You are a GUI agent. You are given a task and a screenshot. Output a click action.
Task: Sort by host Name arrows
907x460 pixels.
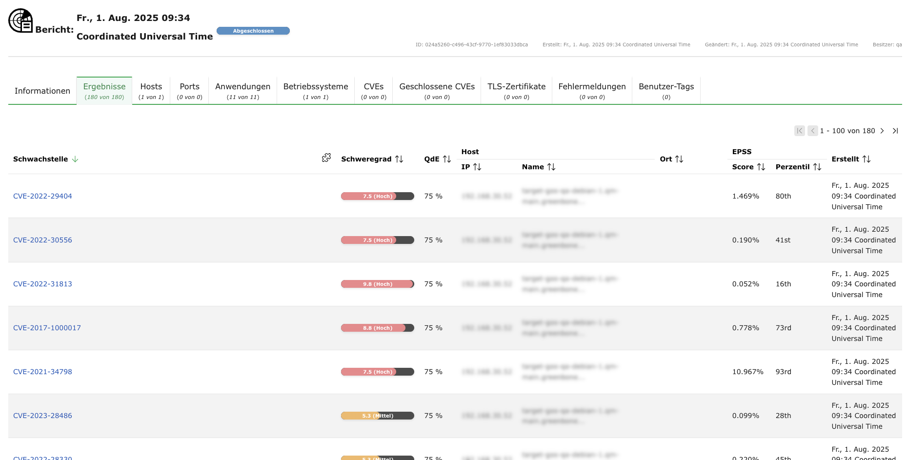coord(551,167)
